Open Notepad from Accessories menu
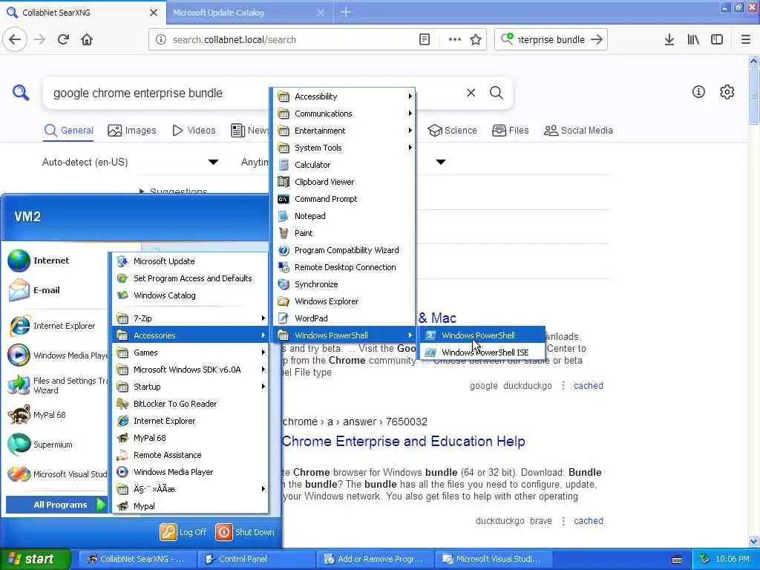 click(x=344, y=216)
